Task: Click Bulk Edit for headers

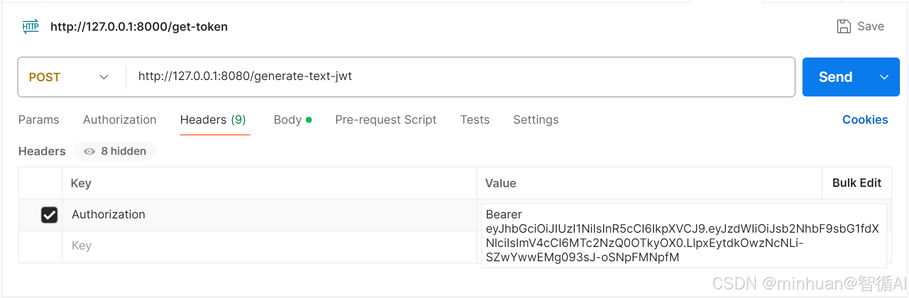Action: pyautogui.click(x=856, y=183)
